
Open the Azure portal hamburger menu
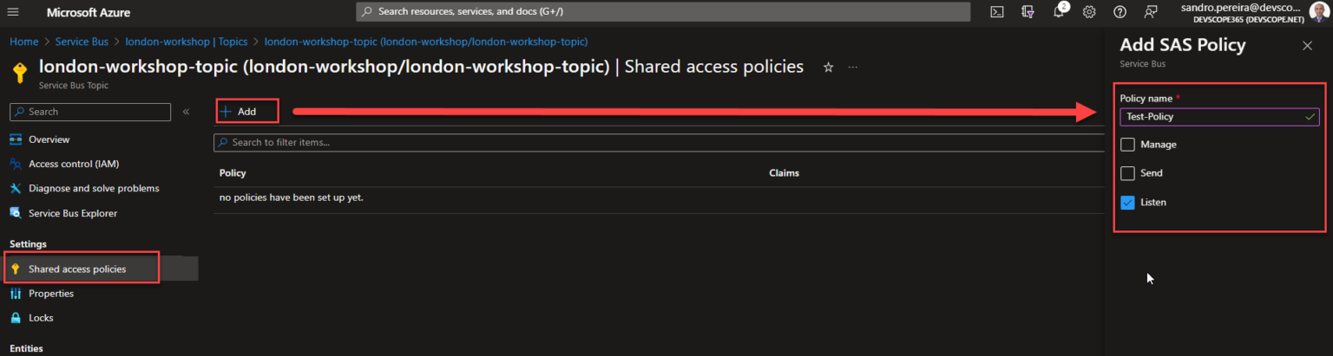click(x=15, y=12)
